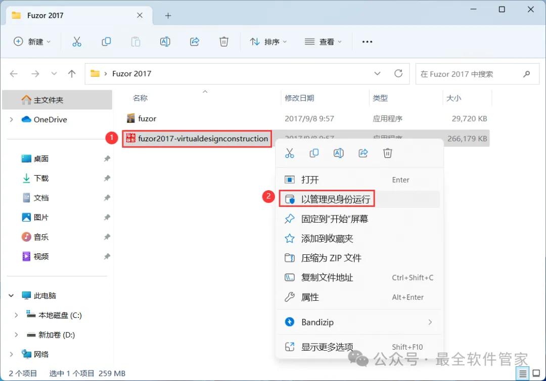Select 网络 in sidebar
Image resolution: width=546 pixels, height=381 pixels.
click(57, 354)
